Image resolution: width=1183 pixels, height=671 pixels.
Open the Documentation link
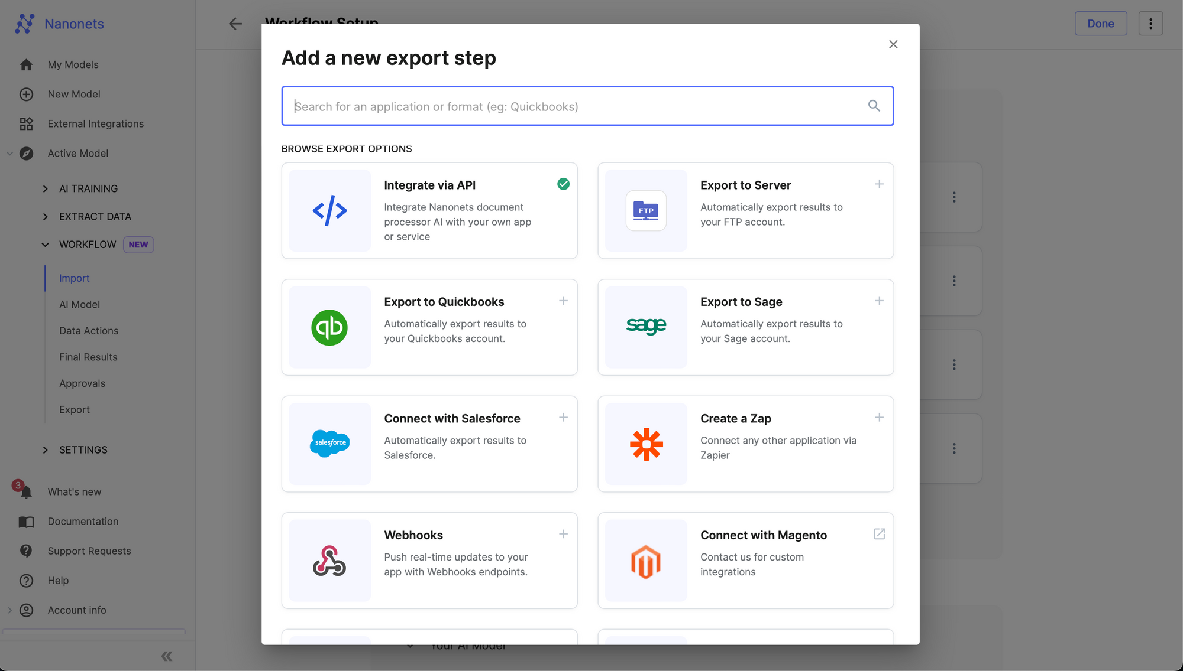[x=83, y=521]
